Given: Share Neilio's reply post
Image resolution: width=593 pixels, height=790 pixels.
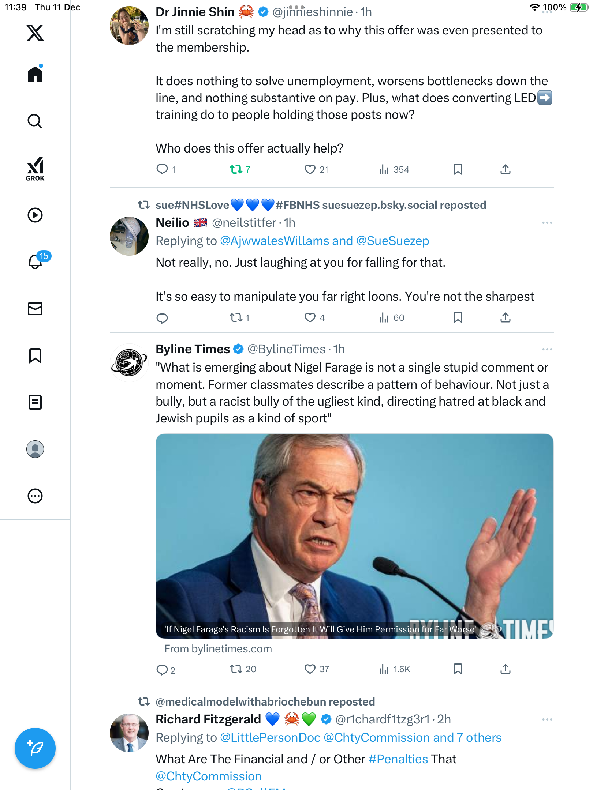Looking at the screenshot, I should point(505,317).
